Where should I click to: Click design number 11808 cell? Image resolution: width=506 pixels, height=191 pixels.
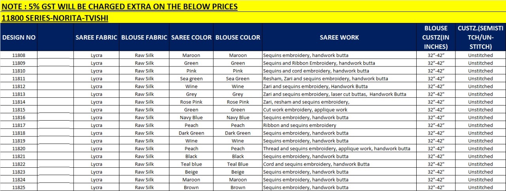[19, 55]
